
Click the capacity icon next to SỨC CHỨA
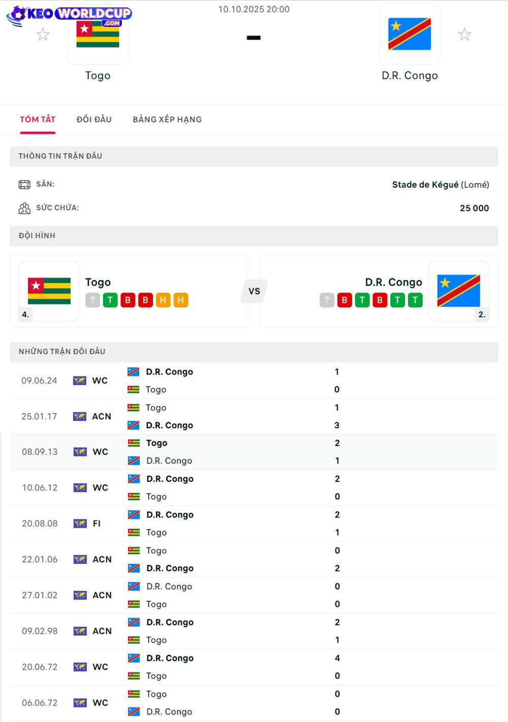(24, 208)
